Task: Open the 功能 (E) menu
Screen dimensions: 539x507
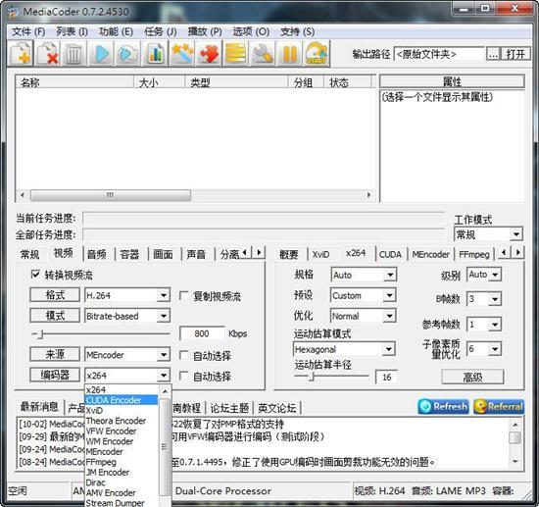Action: click(116, 31)
